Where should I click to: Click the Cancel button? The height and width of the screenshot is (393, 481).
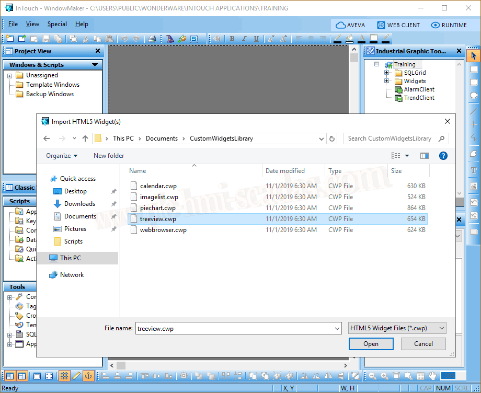(x=423, y=344)
